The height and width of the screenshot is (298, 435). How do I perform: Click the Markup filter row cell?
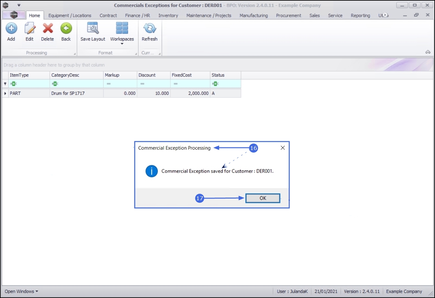tap(120, 84)
